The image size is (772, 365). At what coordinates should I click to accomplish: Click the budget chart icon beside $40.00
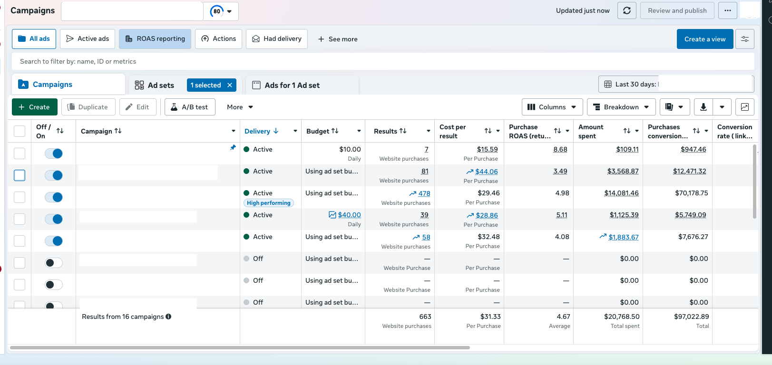click(332, 215)
